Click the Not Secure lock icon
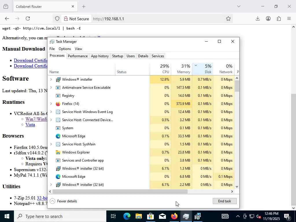Screen dimensions: 296x222 pos(66,19)
